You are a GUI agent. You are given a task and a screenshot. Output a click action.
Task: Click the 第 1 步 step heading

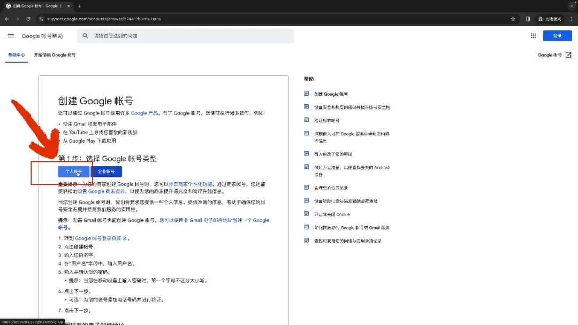(x=107, y=159)
